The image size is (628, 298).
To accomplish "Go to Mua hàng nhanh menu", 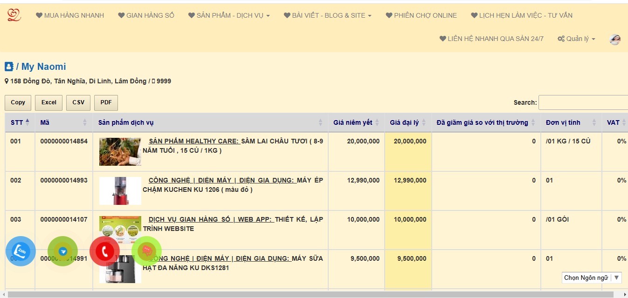I will [70, 15].
